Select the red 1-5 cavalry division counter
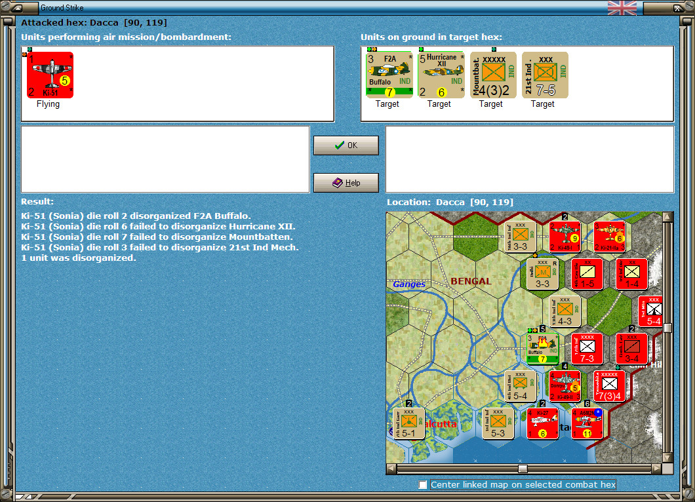Viewport: 695px width, 502px height. point(587,273)
